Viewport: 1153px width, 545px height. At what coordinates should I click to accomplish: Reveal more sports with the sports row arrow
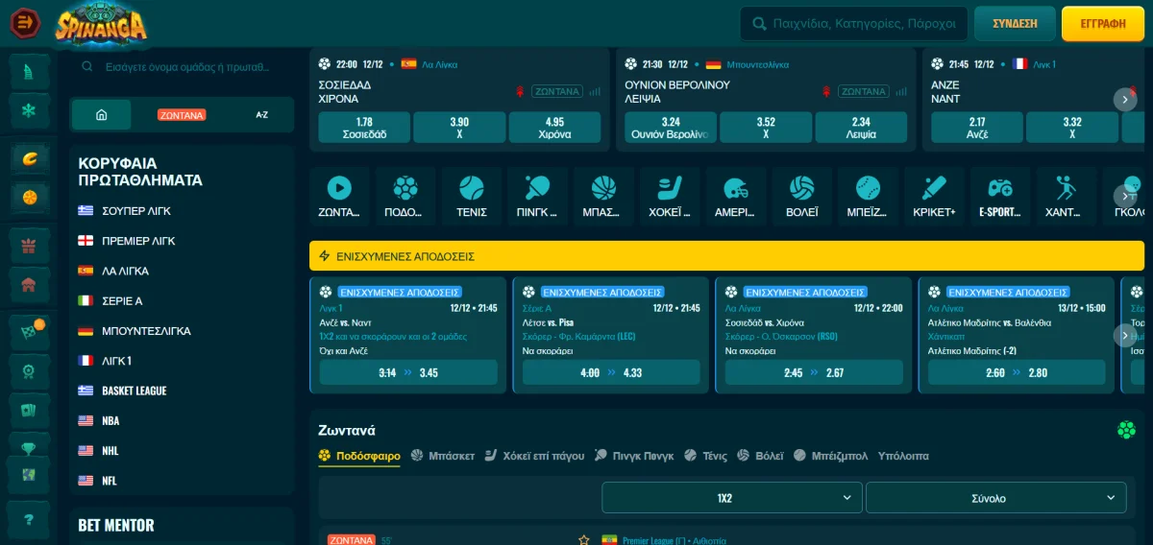point(1125,196)
